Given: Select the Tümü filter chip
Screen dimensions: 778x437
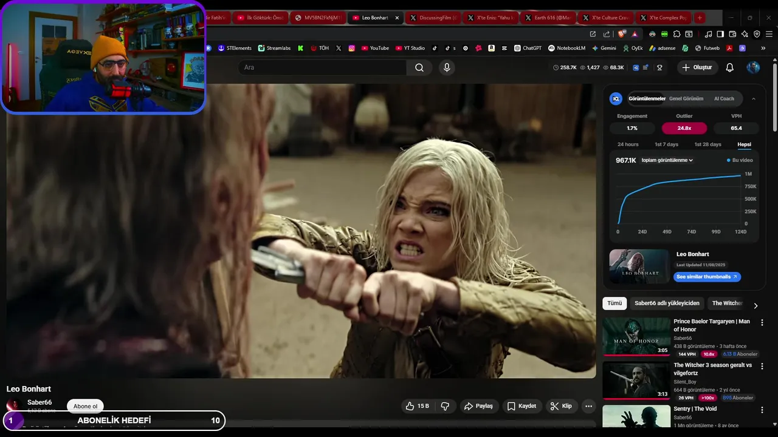Looking at the screenshot, I should [614, 303].
